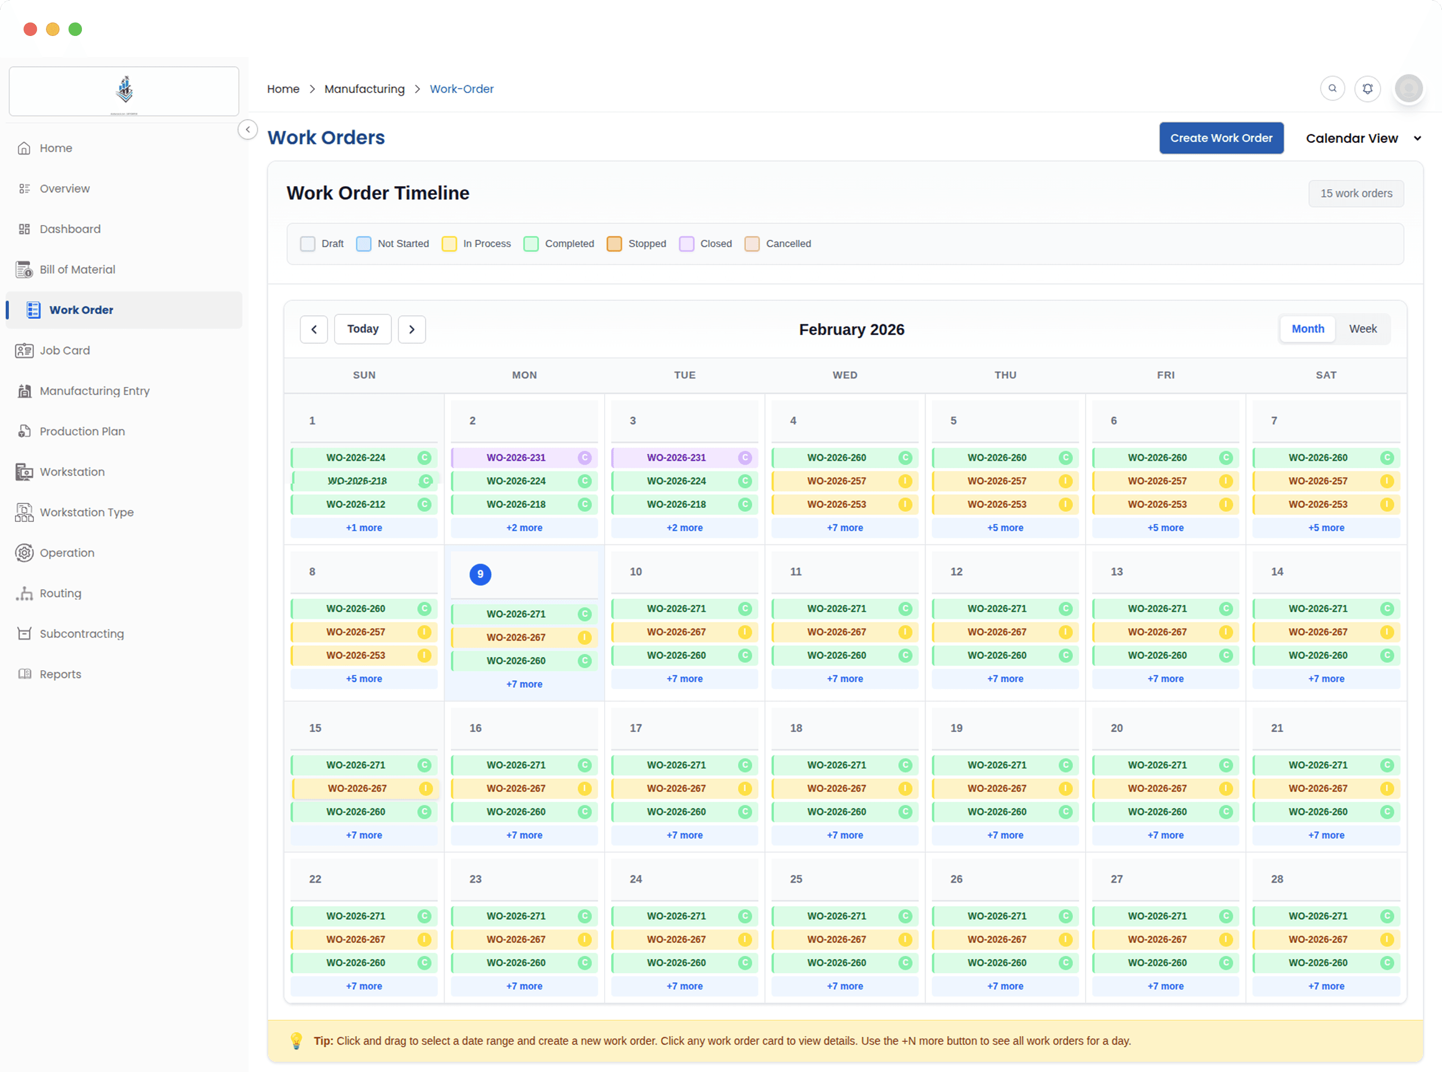Open the Production Plan menu item
The height and width of the screenshot is (1072, 1442).
coord(82,431)
